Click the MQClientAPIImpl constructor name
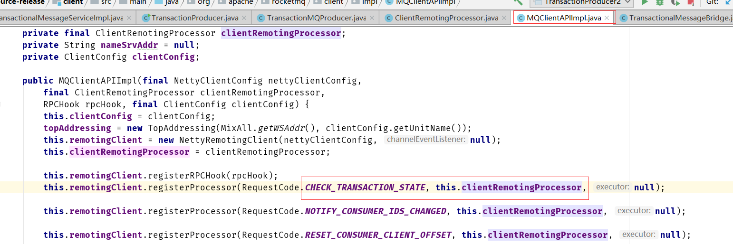The height and width of the screenshot is (244, 733). click(x=98, y=81)
